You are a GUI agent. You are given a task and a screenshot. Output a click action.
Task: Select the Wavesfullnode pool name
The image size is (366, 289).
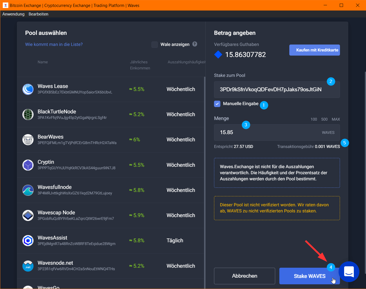click(x=55, y=187)
